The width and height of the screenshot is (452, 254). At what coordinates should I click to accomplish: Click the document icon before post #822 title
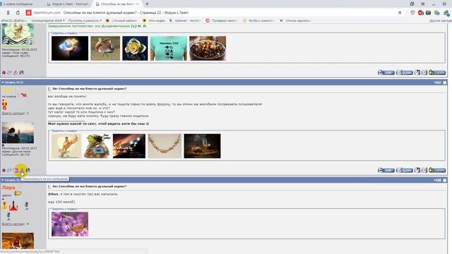pyautogui.click(x=49, y=89)
